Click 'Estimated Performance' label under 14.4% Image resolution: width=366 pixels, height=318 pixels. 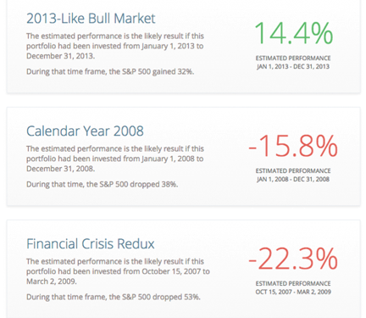coord(293,59)
